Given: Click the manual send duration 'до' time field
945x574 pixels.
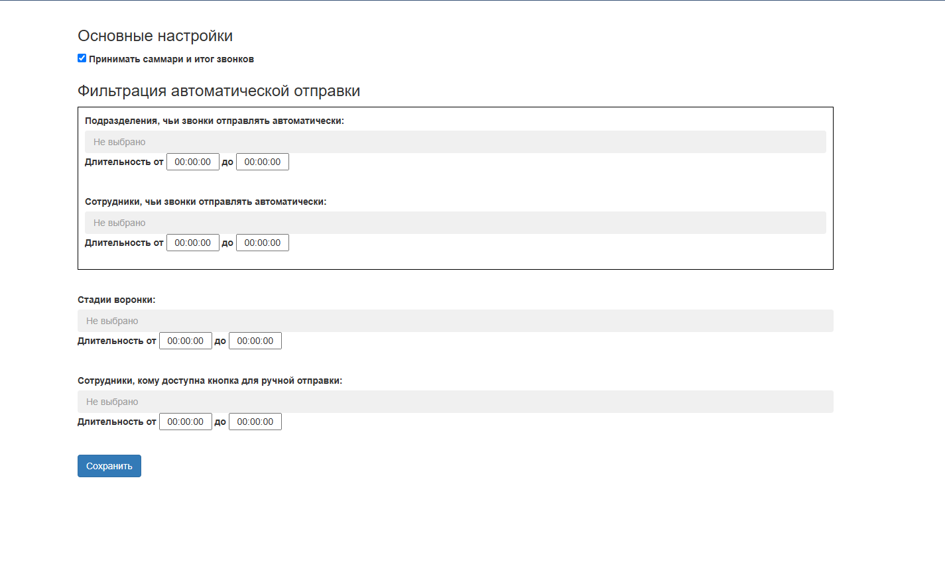Looking at the screenshot, I should 255,422.
